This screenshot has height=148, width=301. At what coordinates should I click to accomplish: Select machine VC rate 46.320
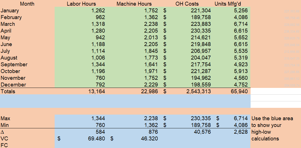click(x=150, y=139)
